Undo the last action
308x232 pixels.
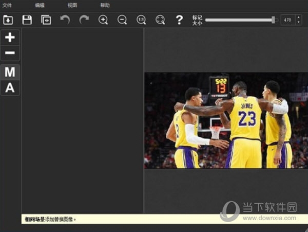[65, 20]
